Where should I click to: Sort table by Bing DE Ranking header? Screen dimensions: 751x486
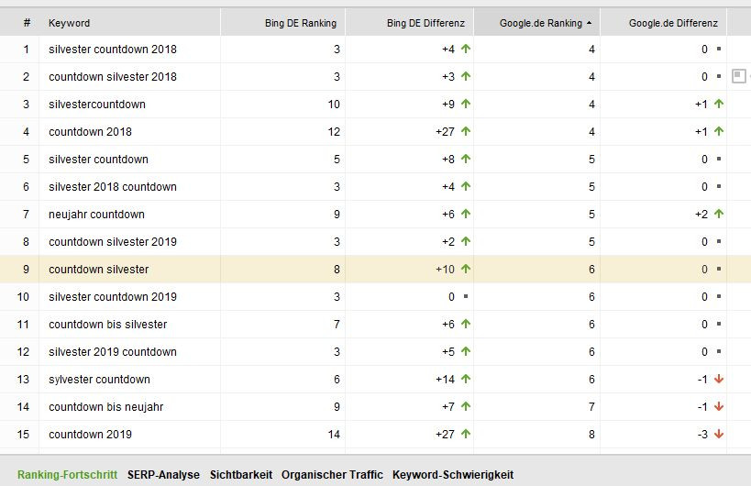point(300,23)
